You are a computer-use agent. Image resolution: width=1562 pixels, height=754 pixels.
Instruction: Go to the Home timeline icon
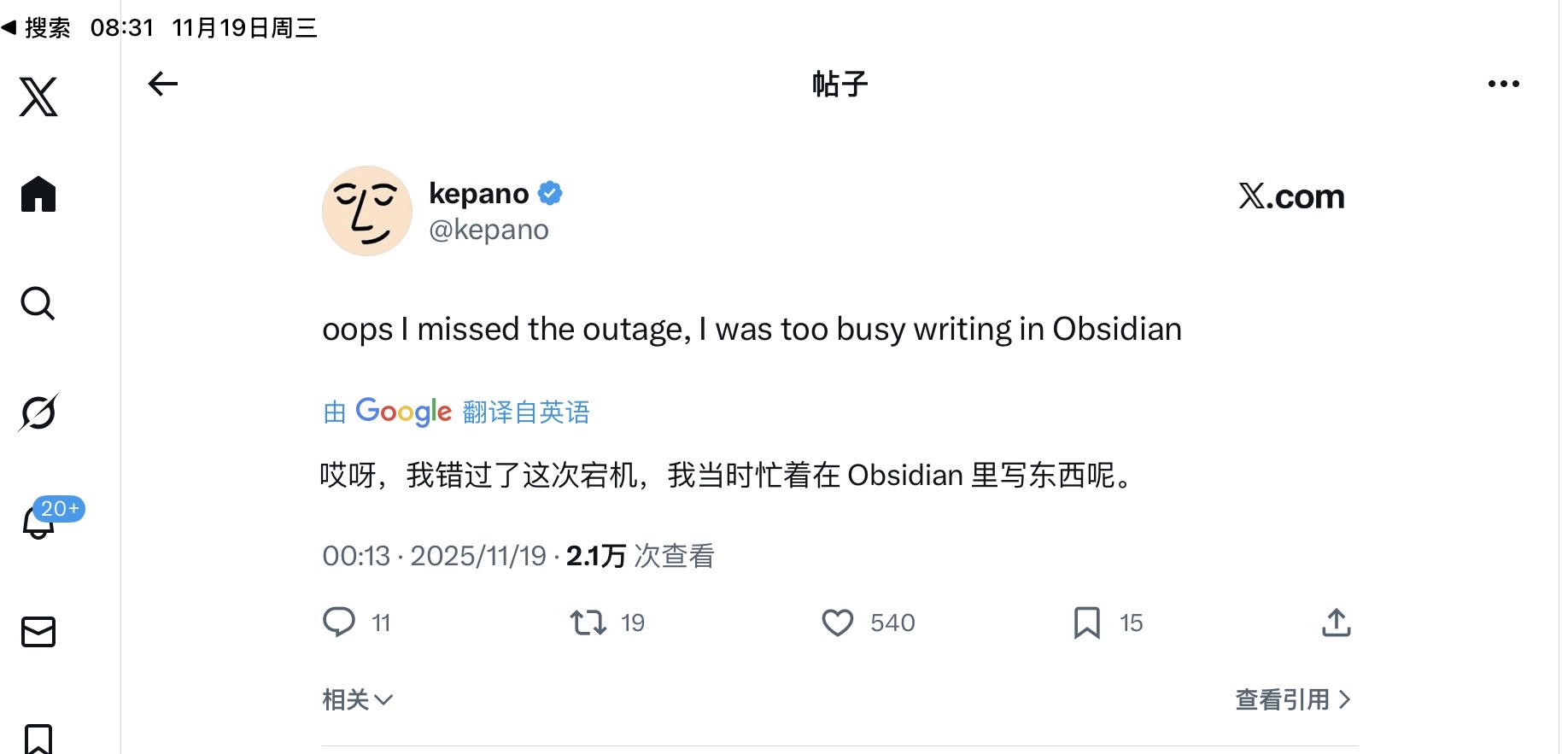[38, 194]
